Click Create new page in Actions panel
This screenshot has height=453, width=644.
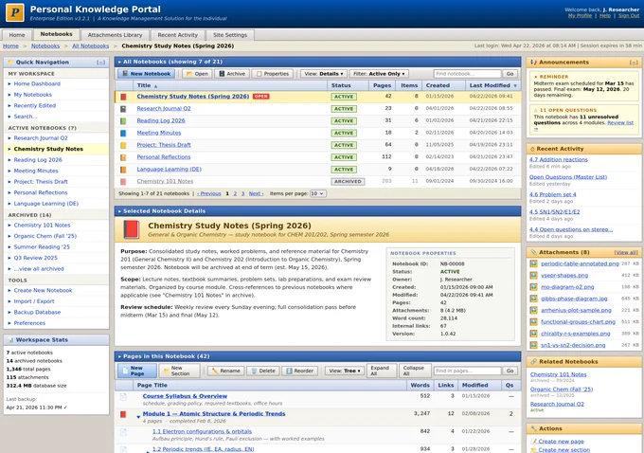561,442
